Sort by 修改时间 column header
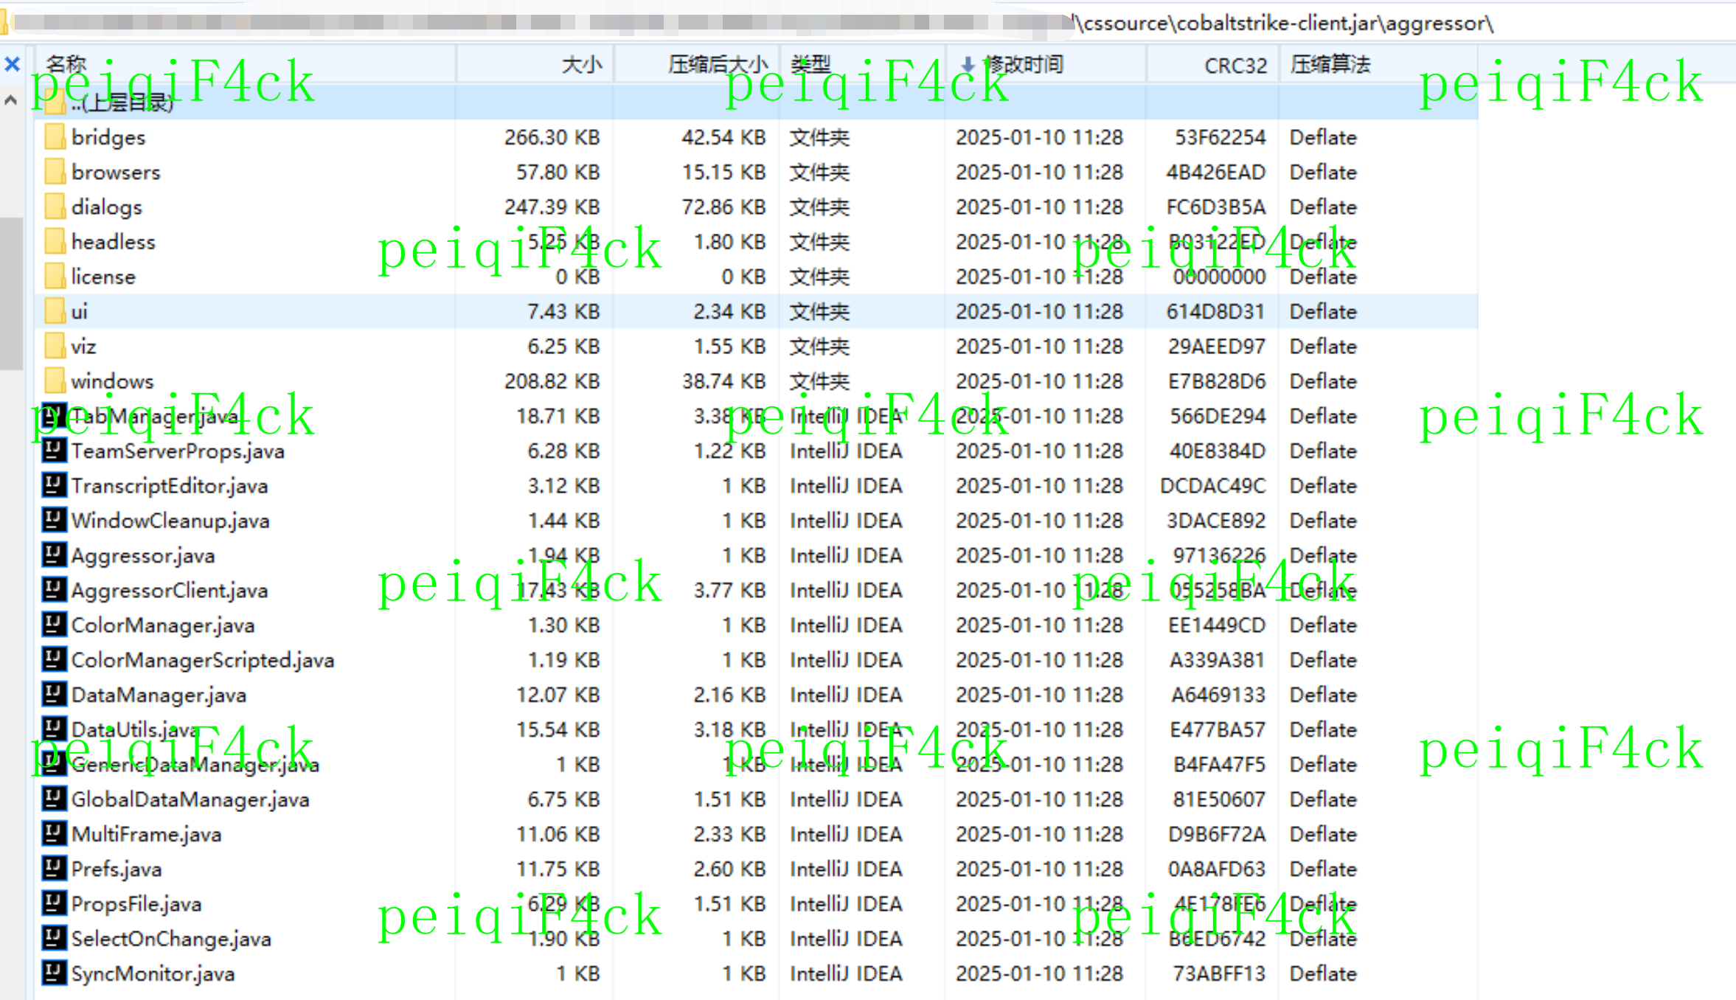 click(x=1046, y=65)
